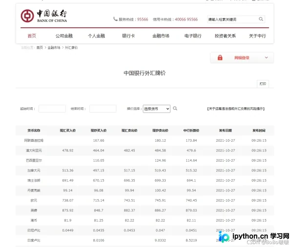Click the 印尼卢比 currency row name

tap(34, 230)
